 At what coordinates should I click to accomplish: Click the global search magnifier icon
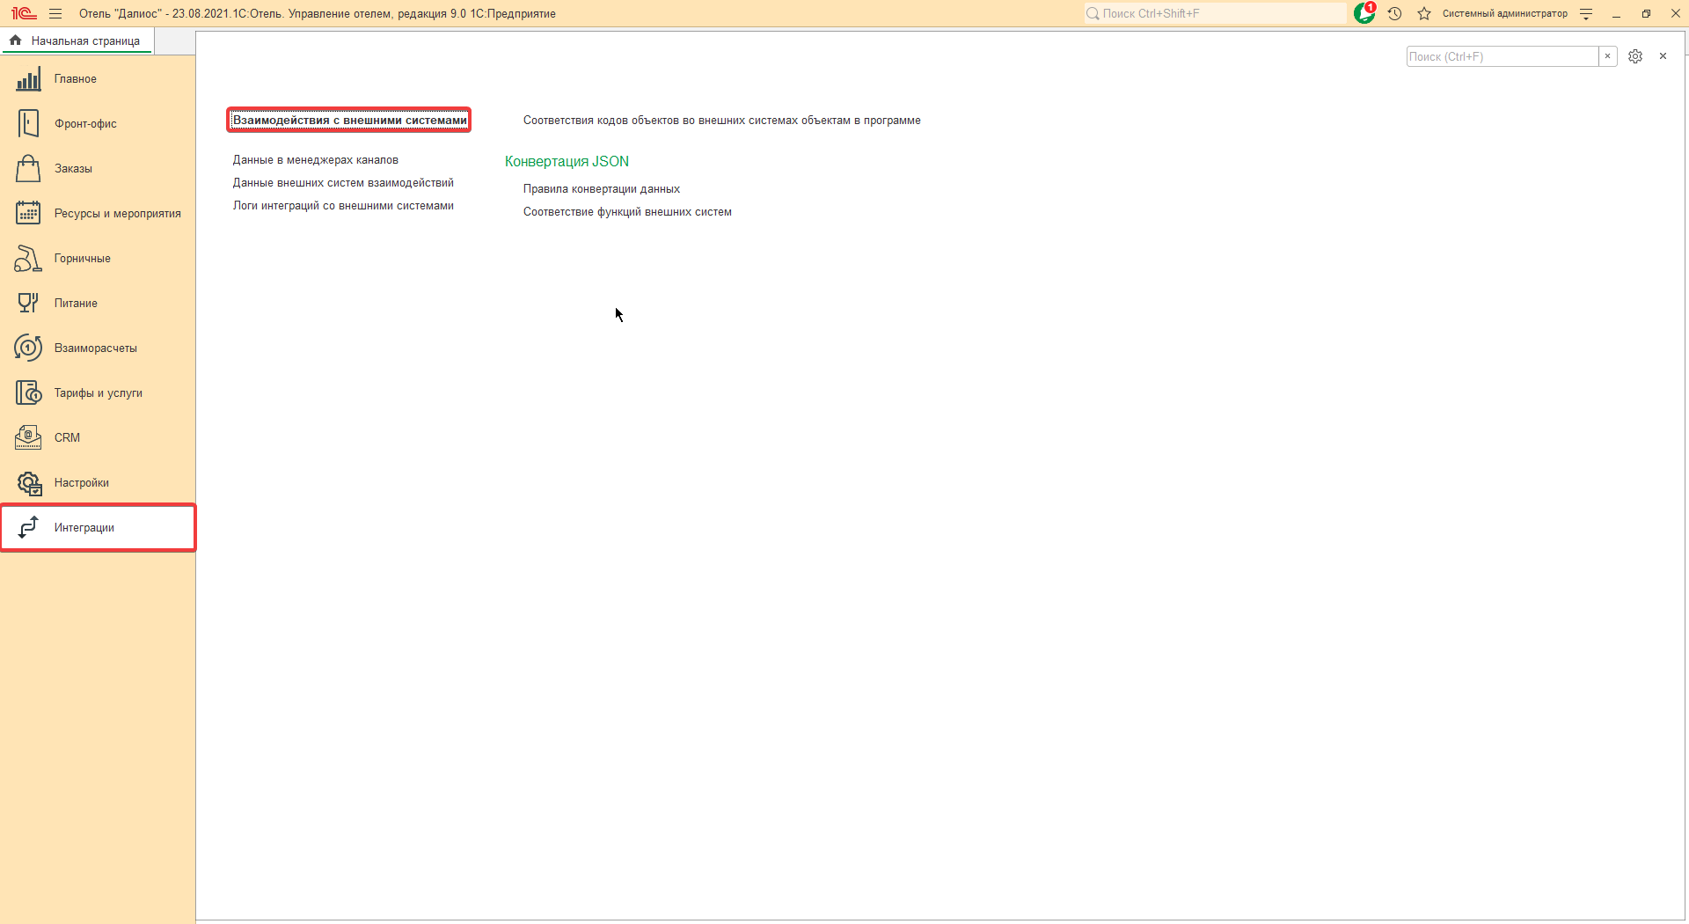(x=1093, y=13)
